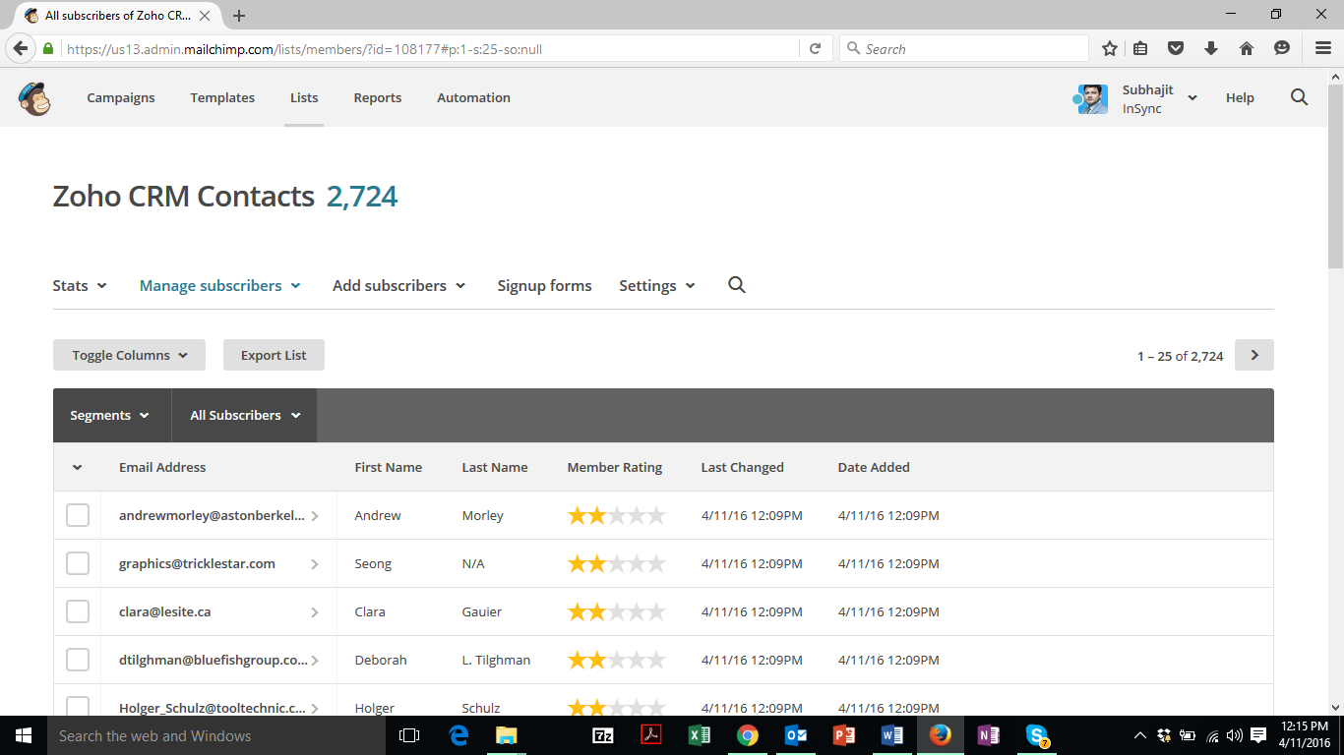Viewport: 1344px width, 755px height.
Task: Click Andrew Morley's two-star member rating
Action: [x=616, y=515]
